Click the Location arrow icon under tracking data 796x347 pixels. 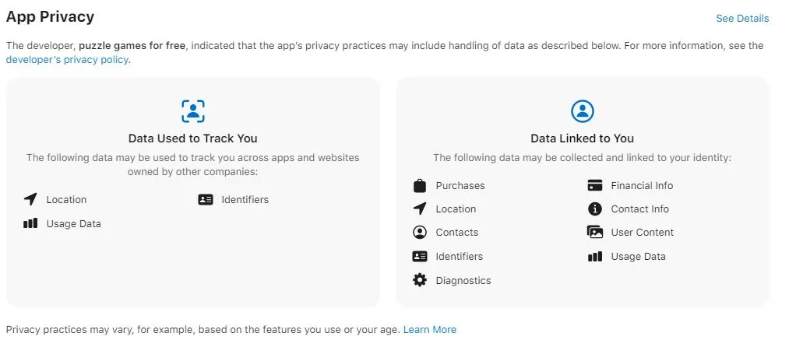(30, 199)
